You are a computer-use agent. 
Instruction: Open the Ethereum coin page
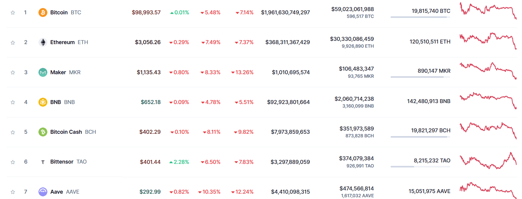coord(63,42)
